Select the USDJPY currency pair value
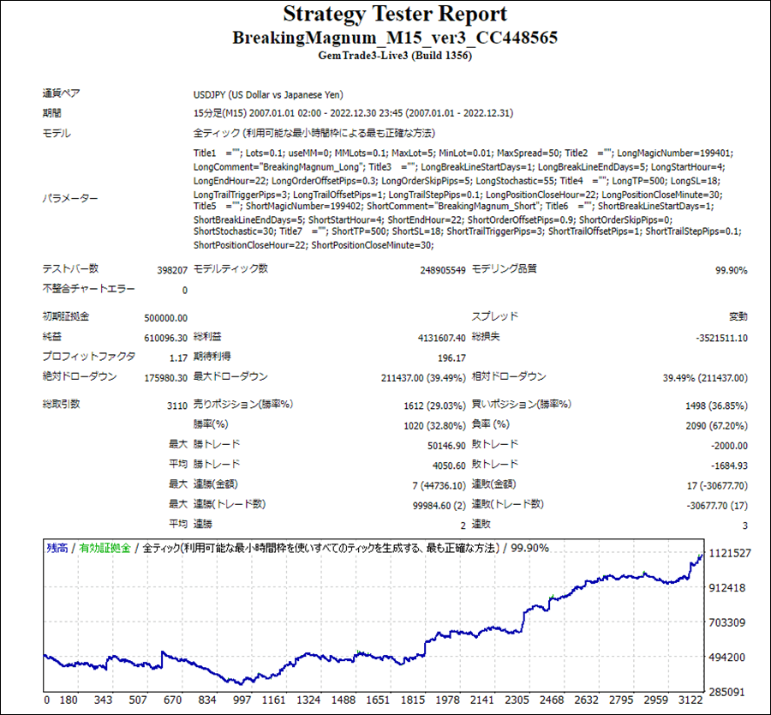This screenshot has width=771, height=715. tap(268, 95)
